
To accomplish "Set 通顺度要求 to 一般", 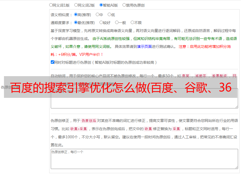I will tap(117, 22).
